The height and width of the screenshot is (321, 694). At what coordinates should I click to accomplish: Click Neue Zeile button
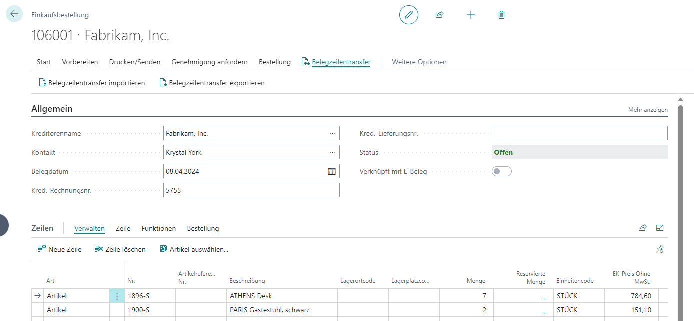click(60, 249)
